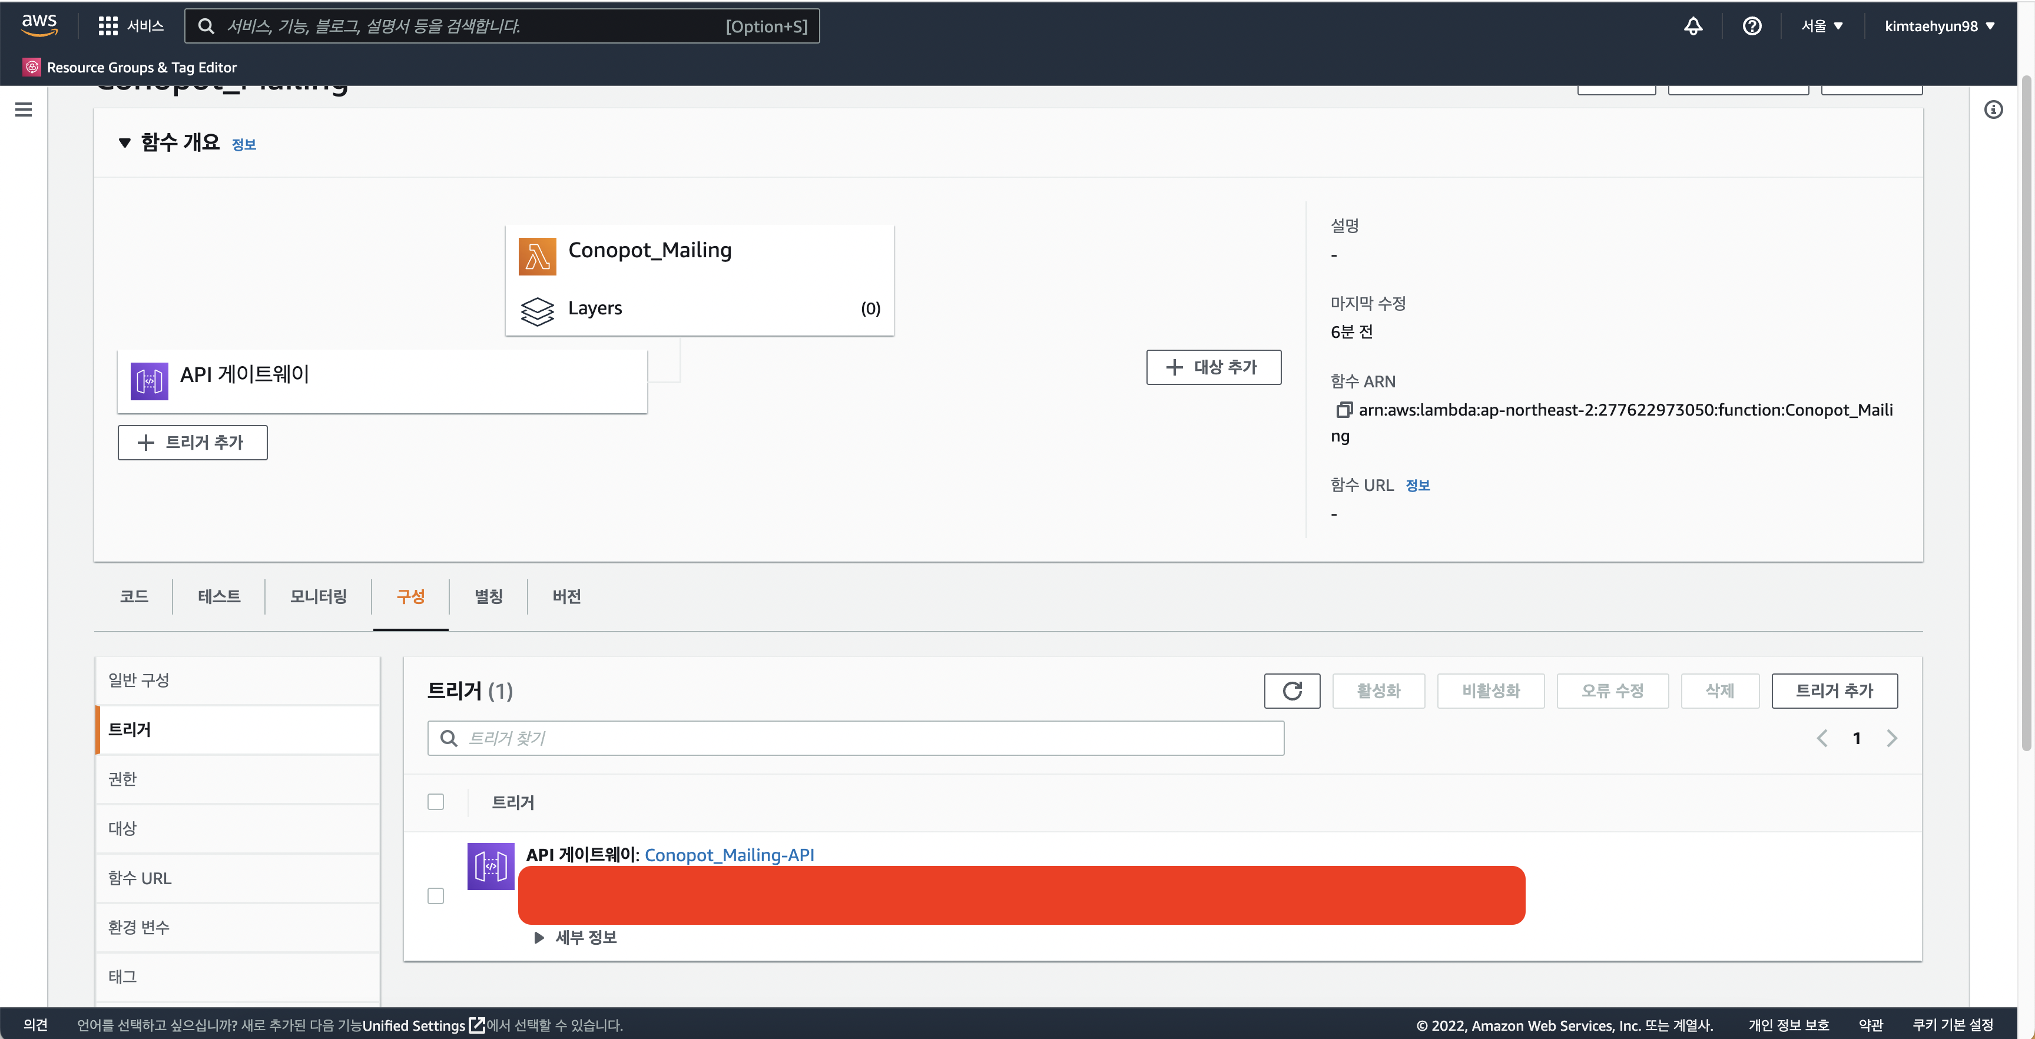Open the kimtaehyun98 account dropdown
This screenshot has height=1039, width=2035.
click(1940, 26)
